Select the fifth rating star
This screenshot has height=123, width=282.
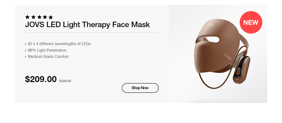pyautogui.click(x=51, y=17)
